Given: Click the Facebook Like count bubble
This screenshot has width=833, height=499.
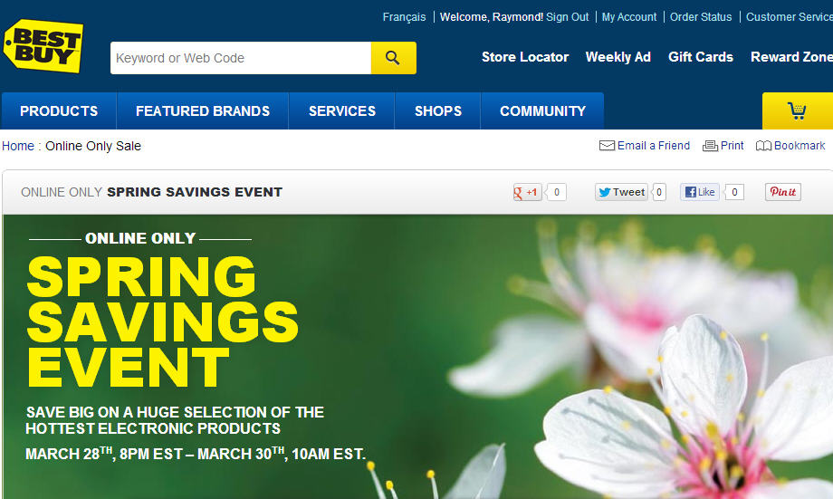Looking at the screenshot, I should pos(734,192).
